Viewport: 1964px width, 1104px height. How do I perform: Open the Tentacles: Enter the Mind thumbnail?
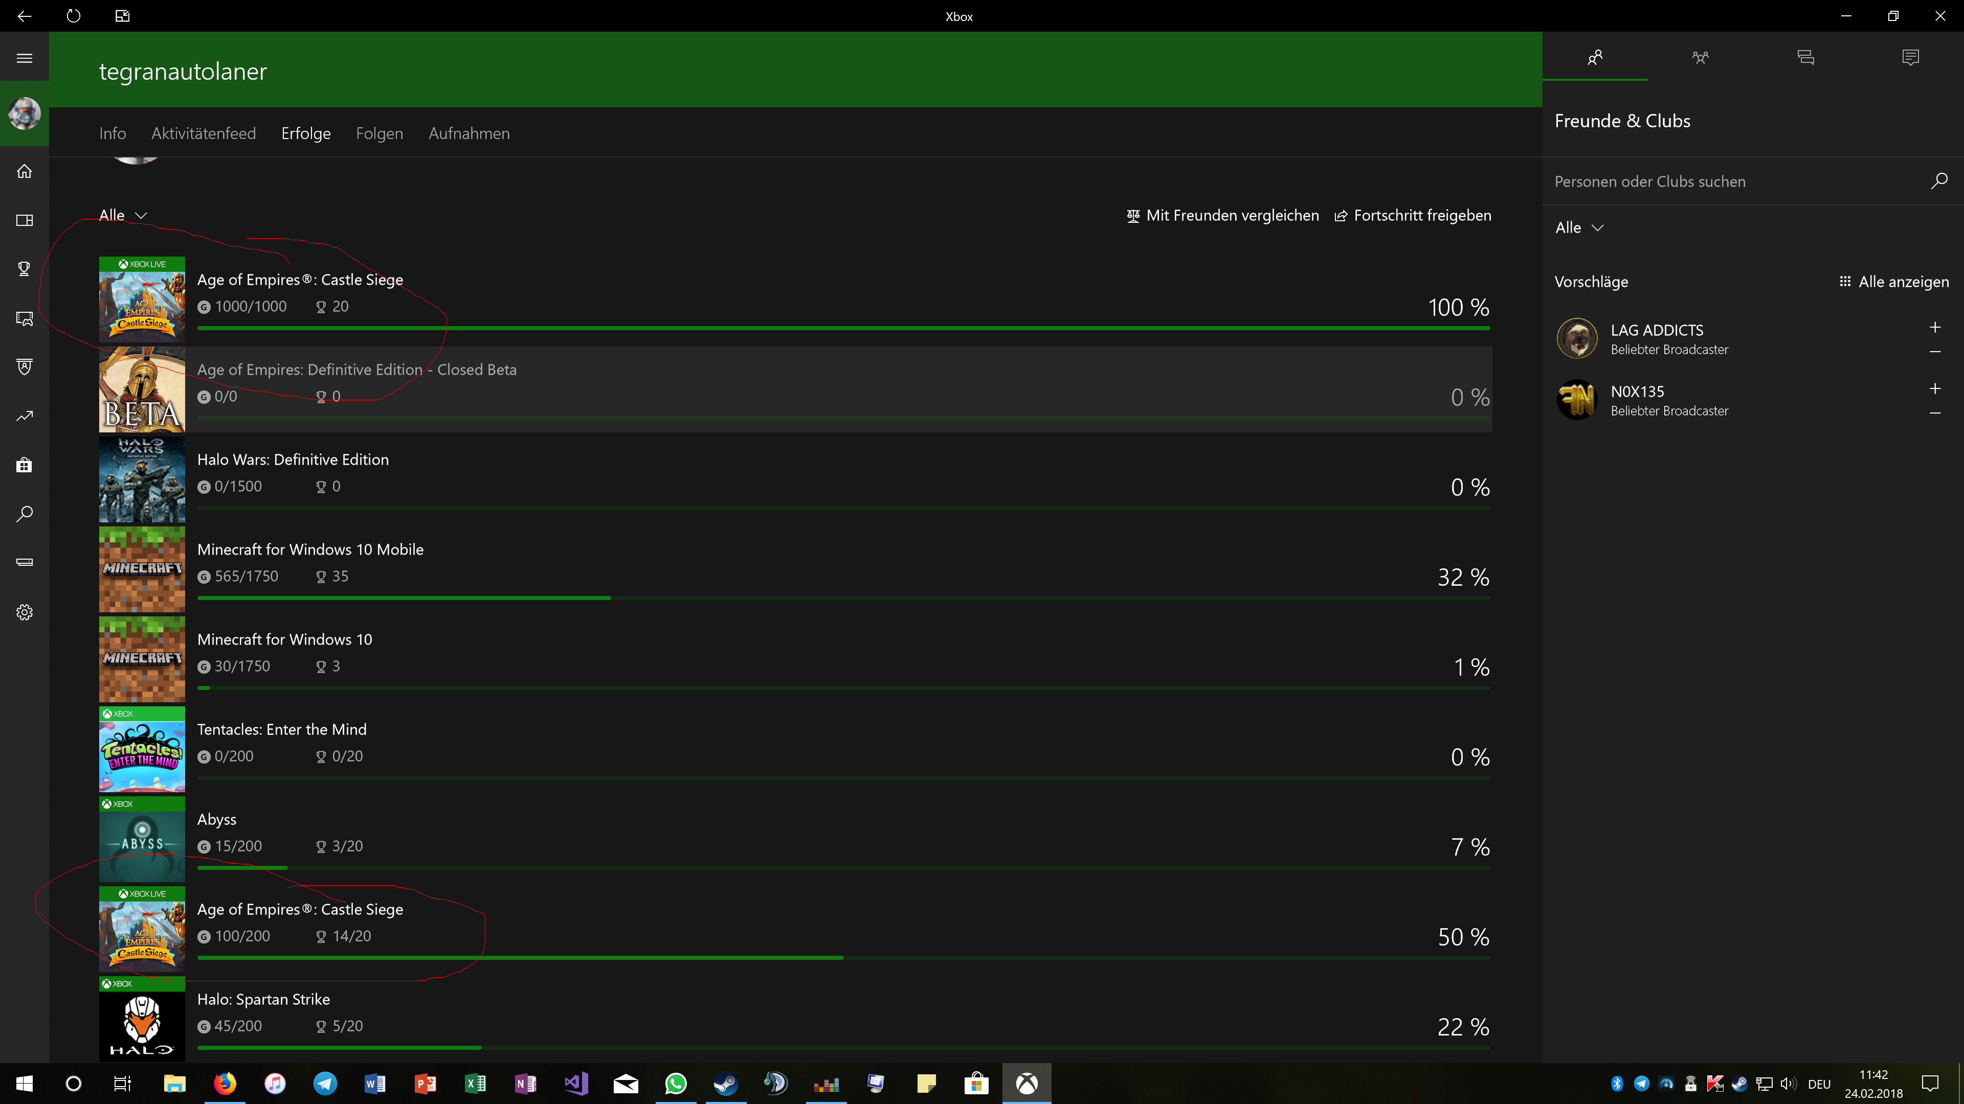[x=142, y=749]
